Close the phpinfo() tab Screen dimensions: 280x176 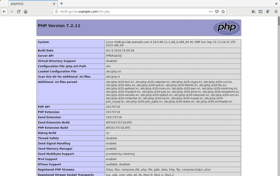click(x=54, y=4)
